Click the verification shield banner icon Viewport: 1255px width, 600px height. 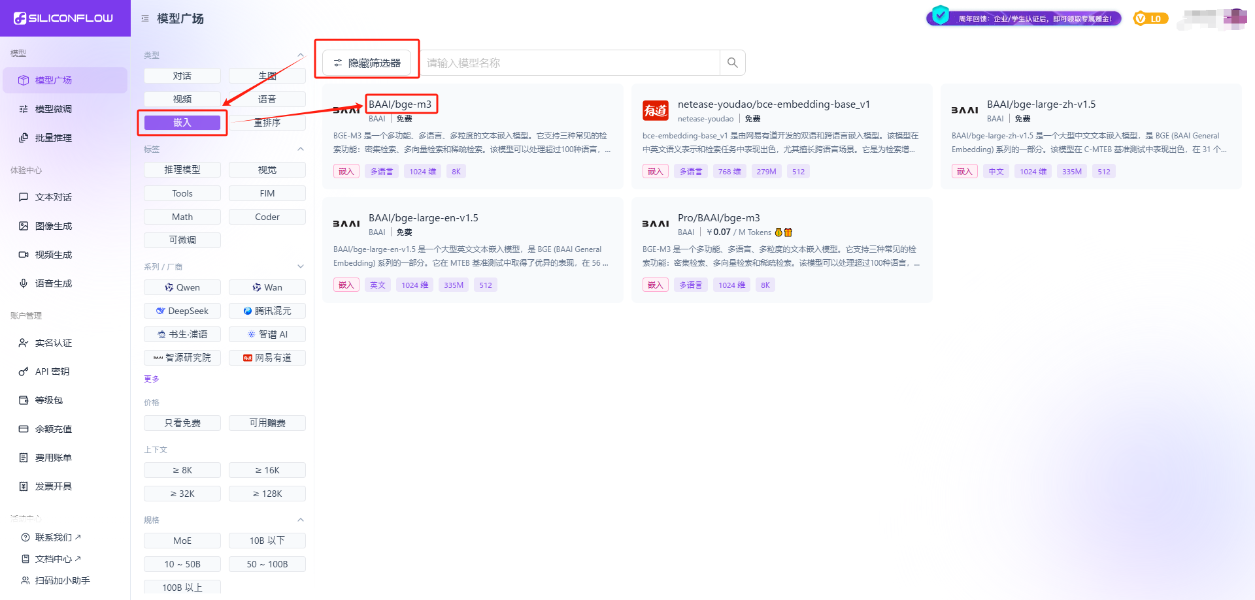[x=941, y=15]
